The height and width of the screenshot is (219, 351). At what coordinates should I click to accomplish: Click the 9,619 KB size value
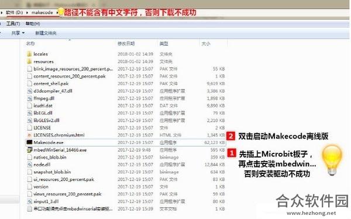[216, 83]
